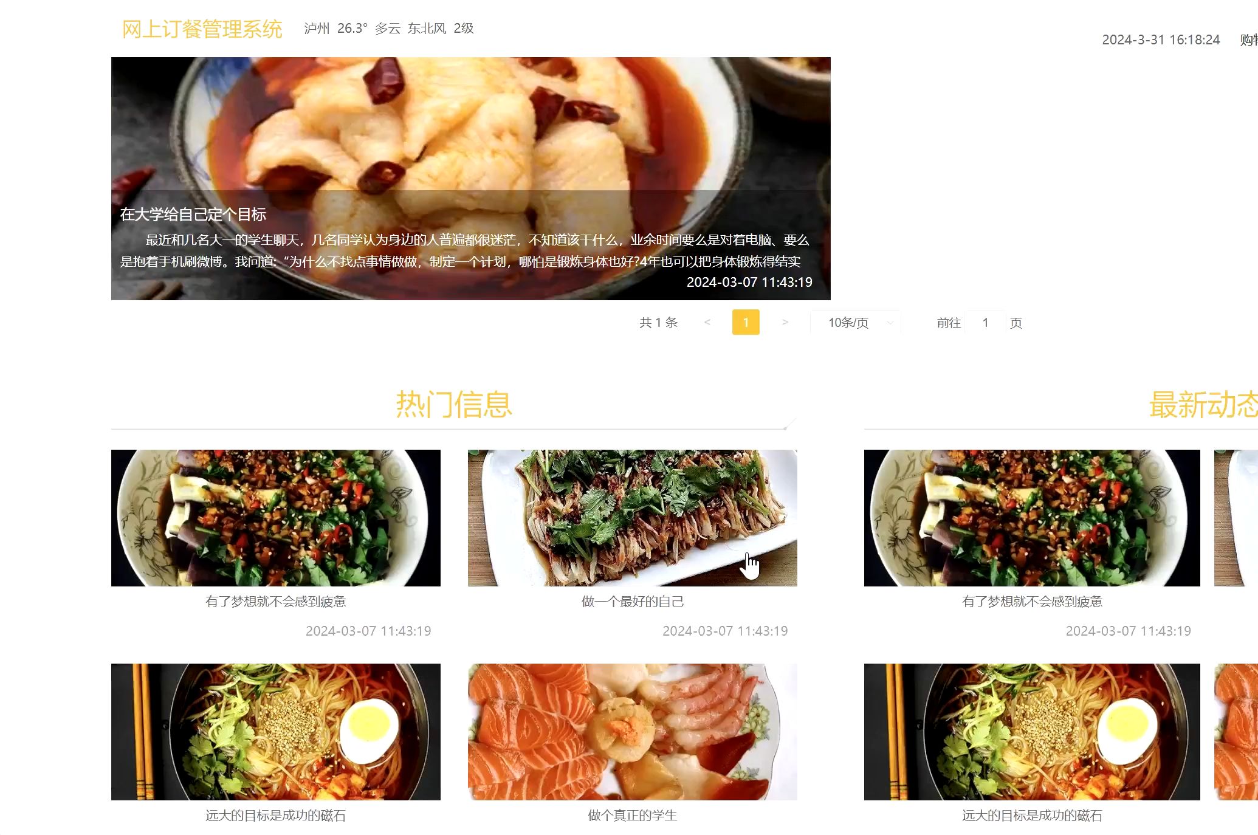Image resolution: width=1258 pixels, height=835 pixels.
Task: Click the next page arrow button
Action: [786, 323]
